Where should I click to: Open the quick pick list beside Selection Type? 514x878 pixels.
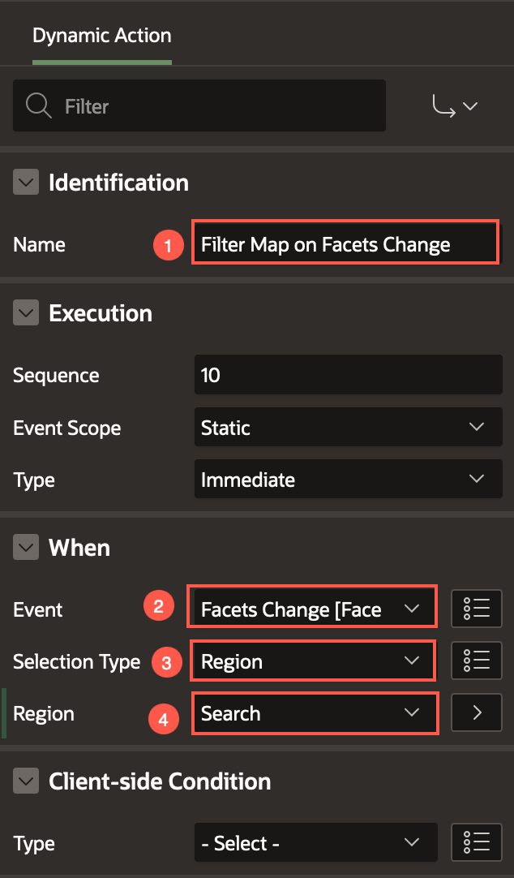476,661
